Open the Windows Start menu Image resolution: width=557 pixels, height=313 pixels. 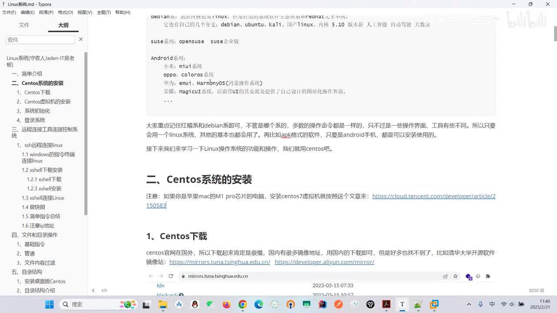49,304
